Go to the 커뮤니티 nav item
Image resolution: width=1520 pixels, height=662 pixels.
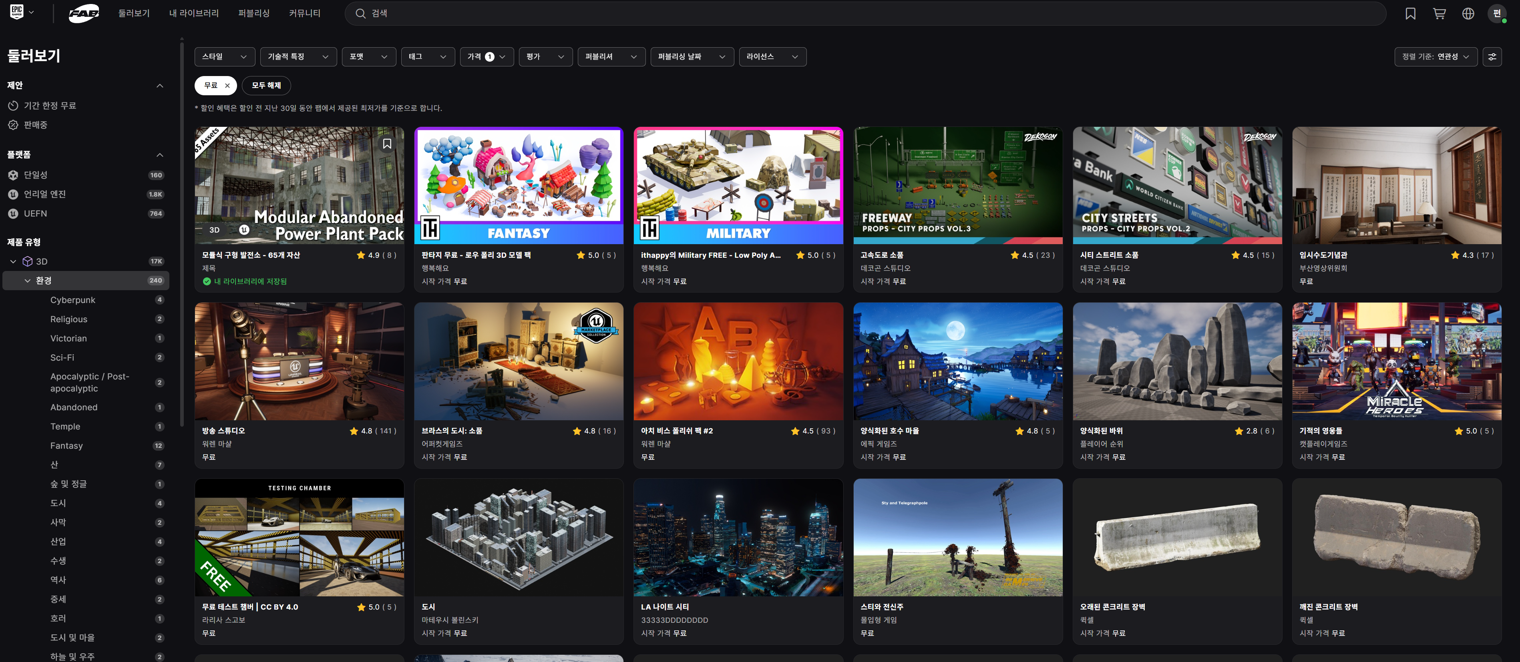[304, 14]
